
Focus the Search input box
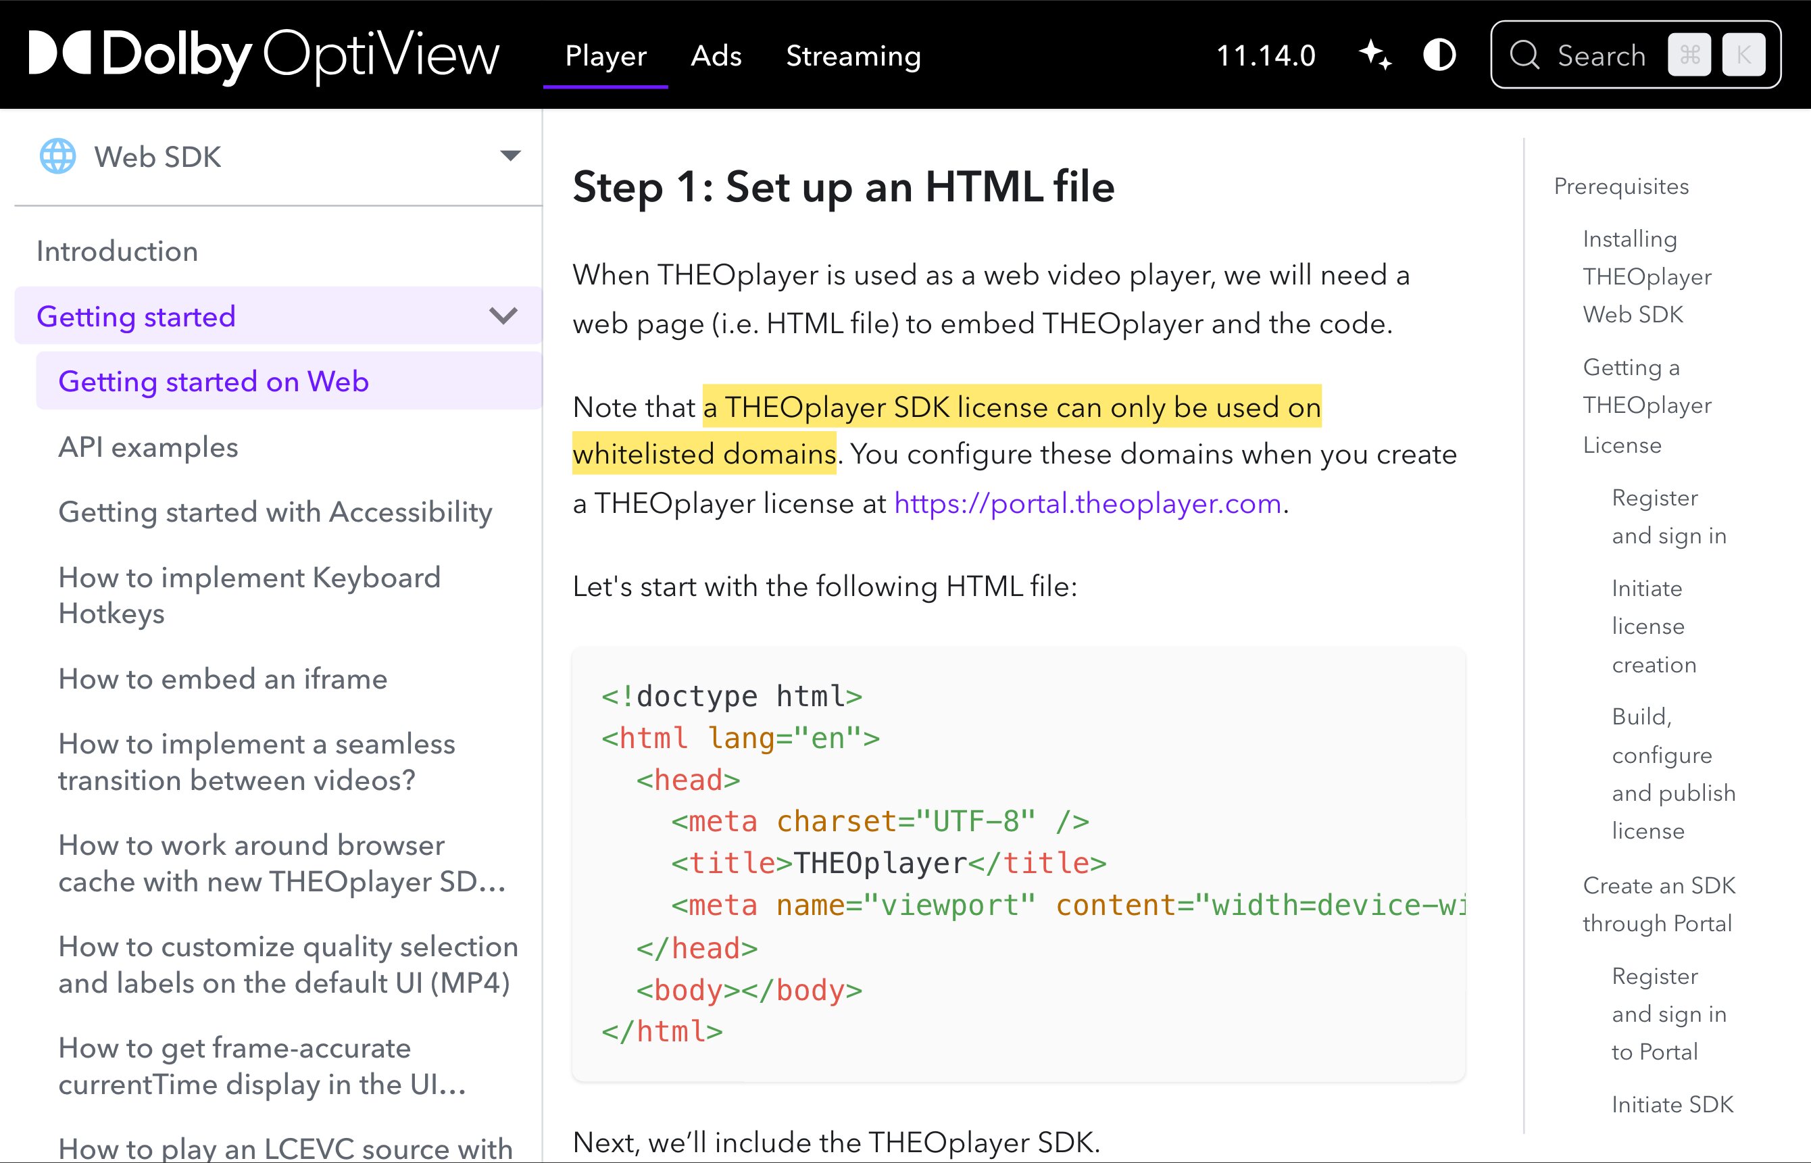click(1636, 55)
